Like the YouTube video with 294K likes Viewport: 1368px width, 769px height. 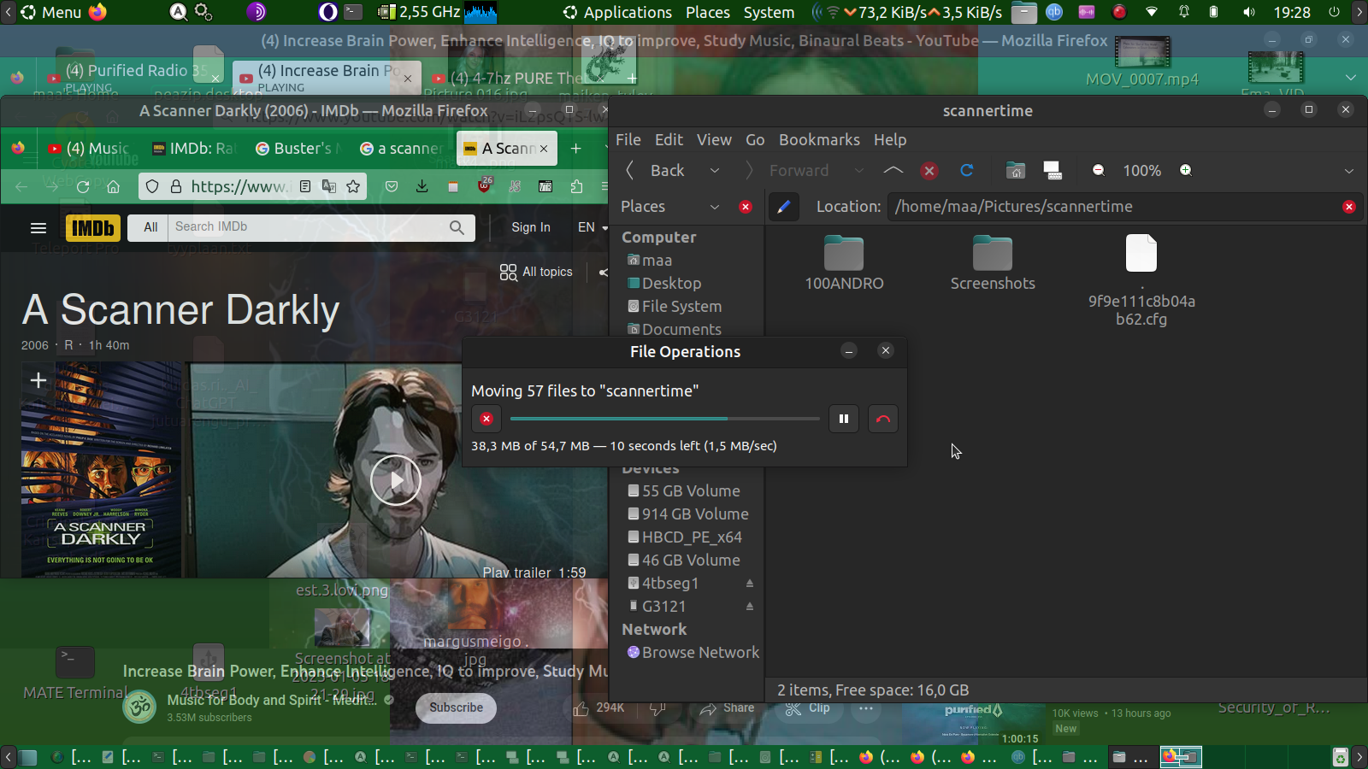point(598,708)
